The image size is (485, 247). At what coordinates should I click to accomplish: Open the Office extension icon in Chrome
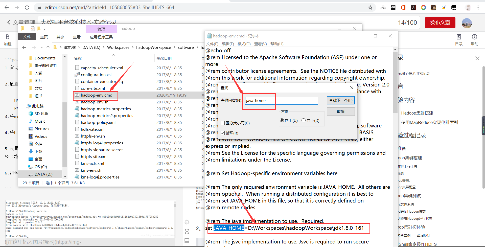[x=403, y=8]
